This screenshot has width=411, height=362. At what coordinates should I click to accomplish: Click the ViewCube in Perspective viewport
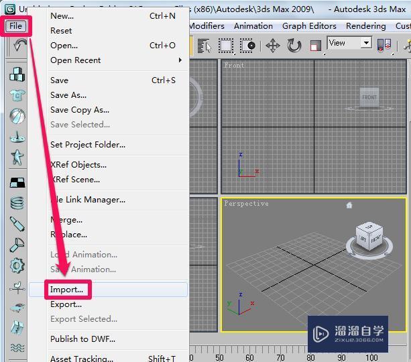[369, 237]
